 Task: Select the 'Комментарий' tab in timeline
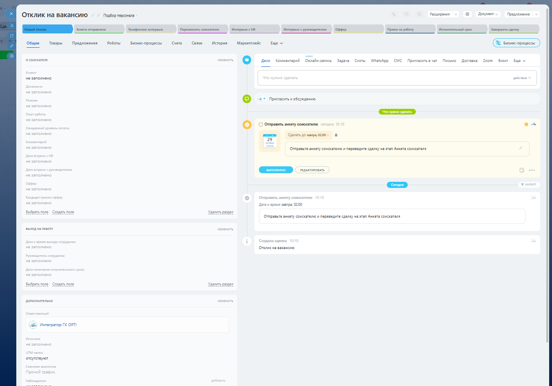[287, 61]
